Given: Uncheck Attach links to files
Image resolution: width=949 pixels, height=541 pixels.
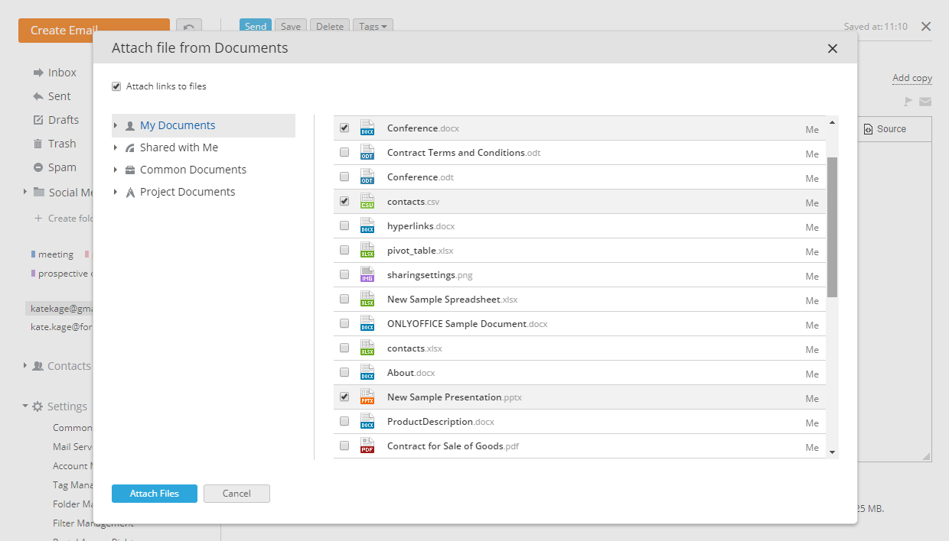Looking at the screenshot, I should click(x=116, y=86).
